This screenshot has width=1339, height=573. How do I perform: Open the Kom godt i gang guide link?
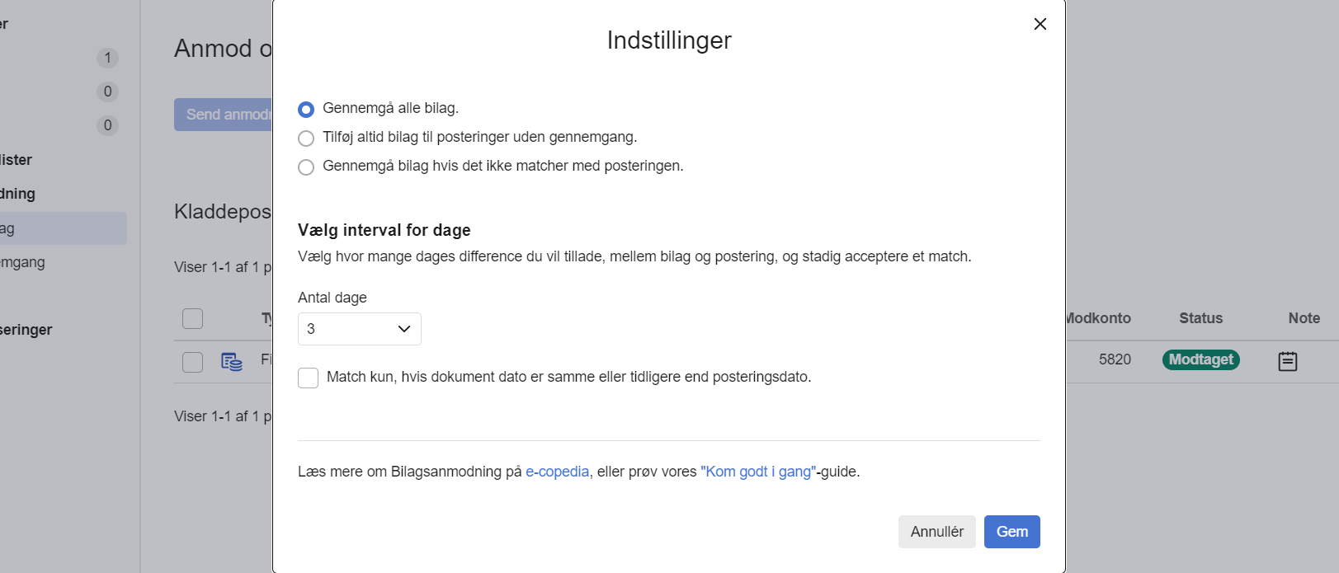coord(757,471)
